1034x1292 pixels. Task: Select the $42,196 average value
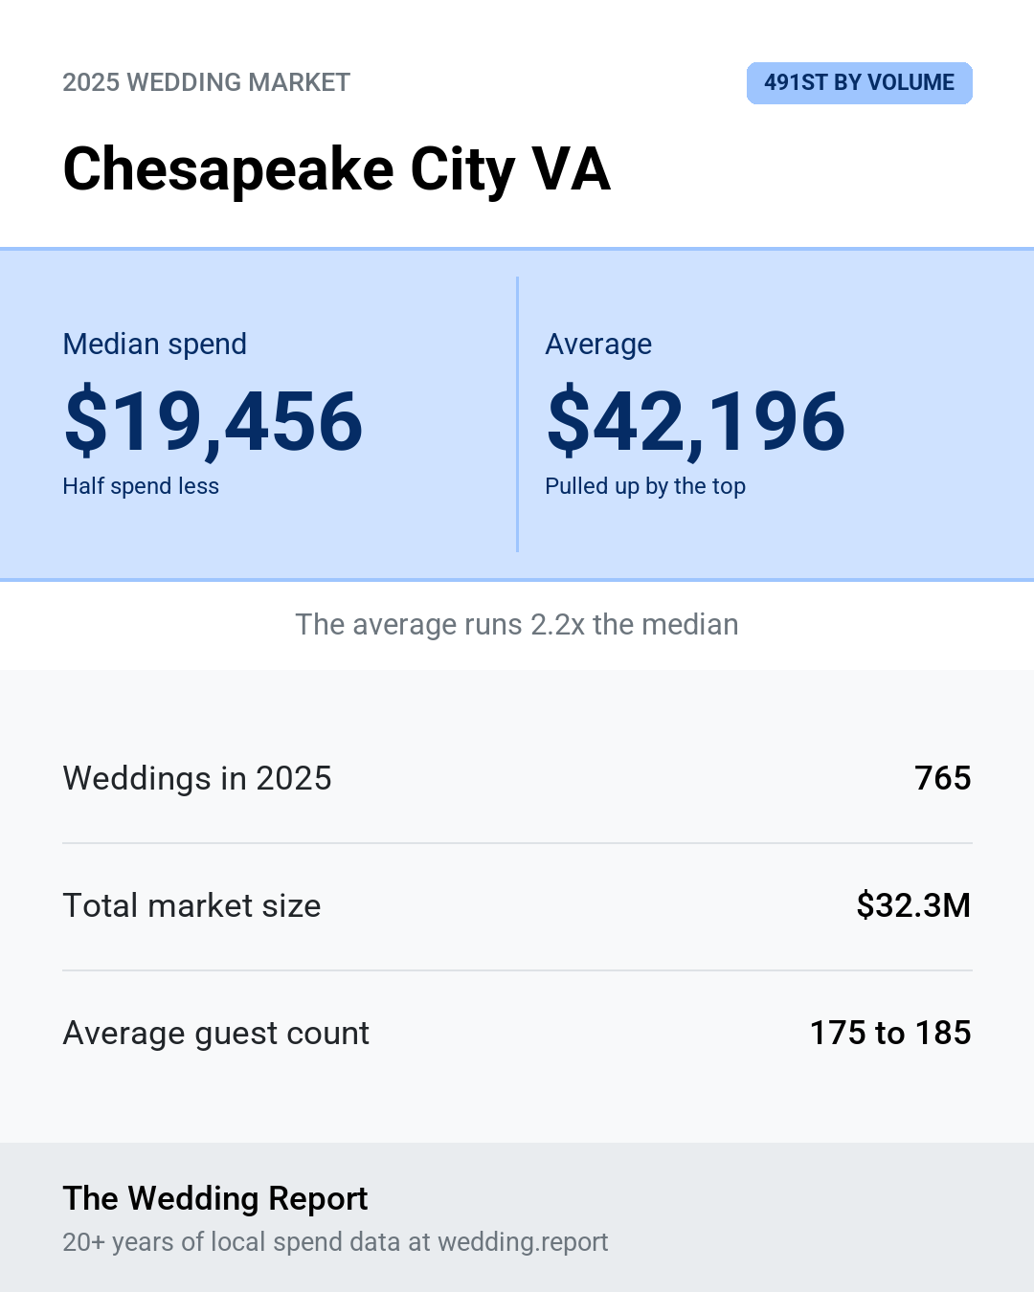tap(696, 421)
